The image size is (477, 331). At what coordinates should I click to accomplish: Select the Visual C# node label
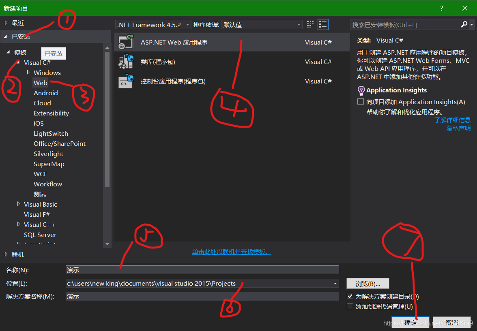[37, 62]
